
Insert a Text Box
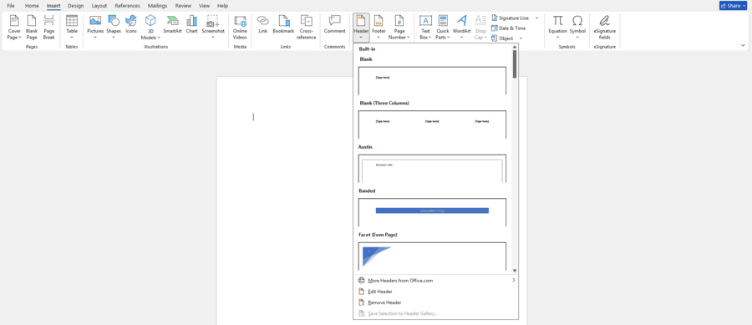pos(425,28)
